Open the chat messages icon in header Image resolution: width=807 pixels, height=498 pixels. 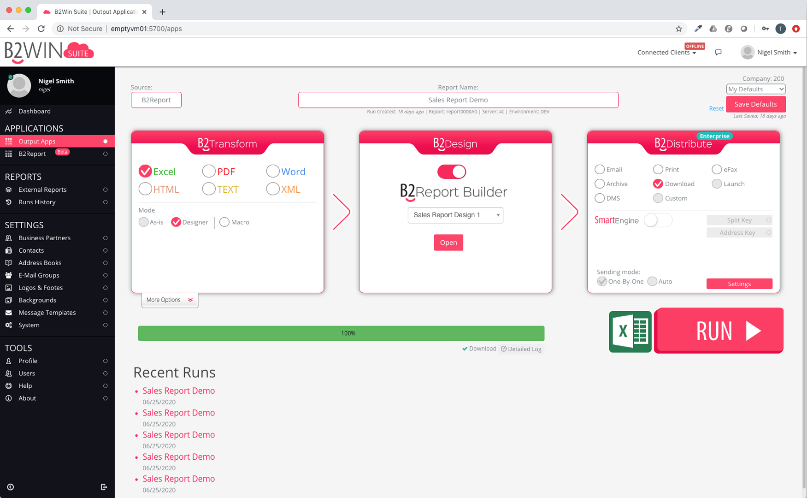point(718,52)
